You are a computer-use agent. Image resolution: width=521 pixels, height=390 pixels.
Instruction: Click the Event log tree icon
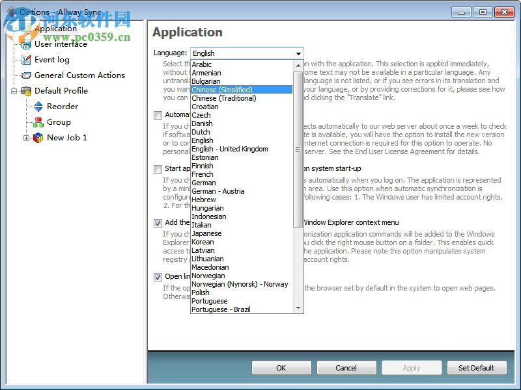(x=26, y=60)
